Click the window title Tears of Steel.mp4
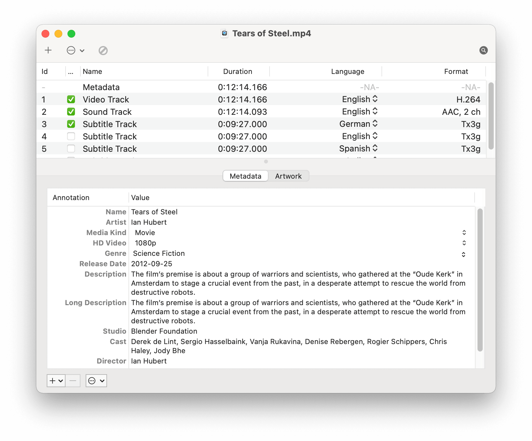532x441 pixels. (272, 33)
